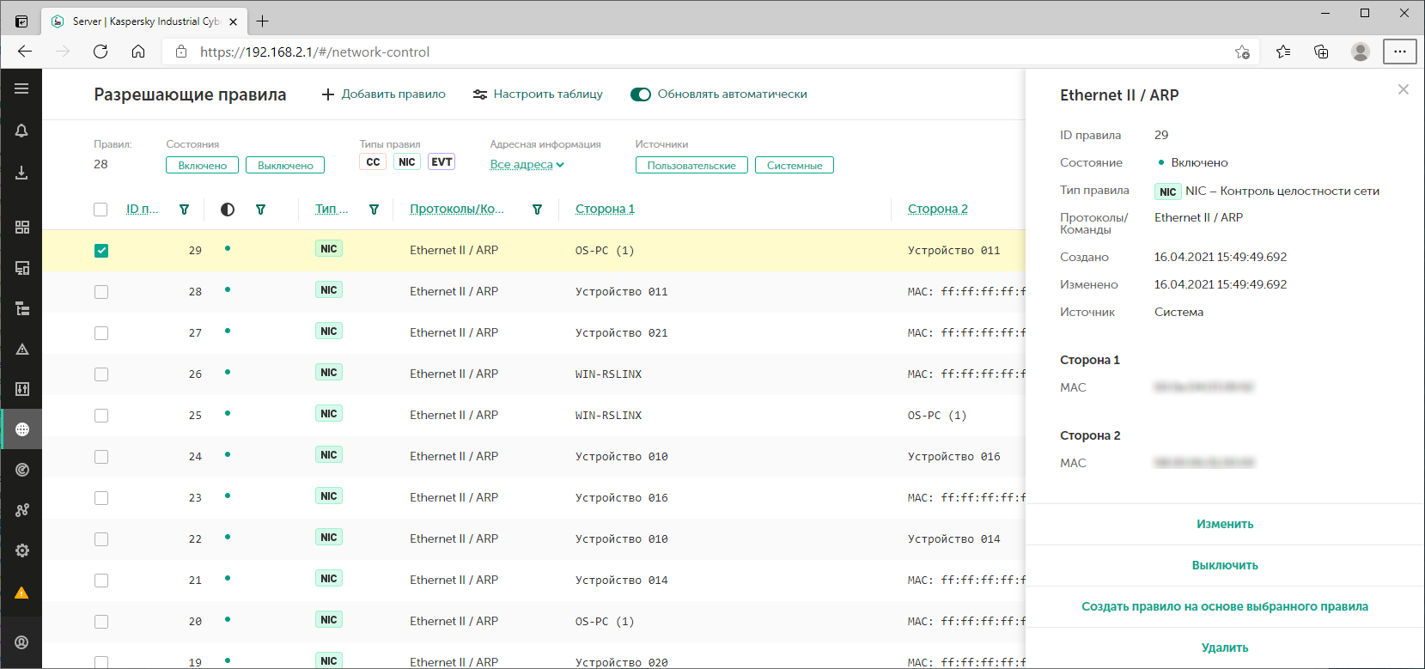Click the download icon in sidebar
1425x669 pixels.
point(21,173)
